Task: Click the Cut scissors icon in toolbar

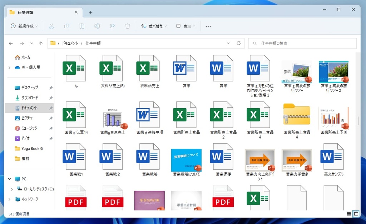Action: tap(51, 26)
